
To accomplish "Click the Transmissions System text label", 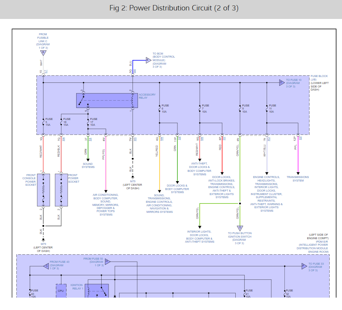I will 298,179.
